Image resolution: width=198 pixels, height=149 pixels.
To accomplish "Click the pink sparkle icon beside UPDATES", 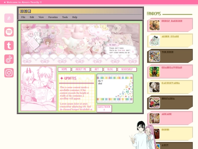I will (x=62, y=78).
